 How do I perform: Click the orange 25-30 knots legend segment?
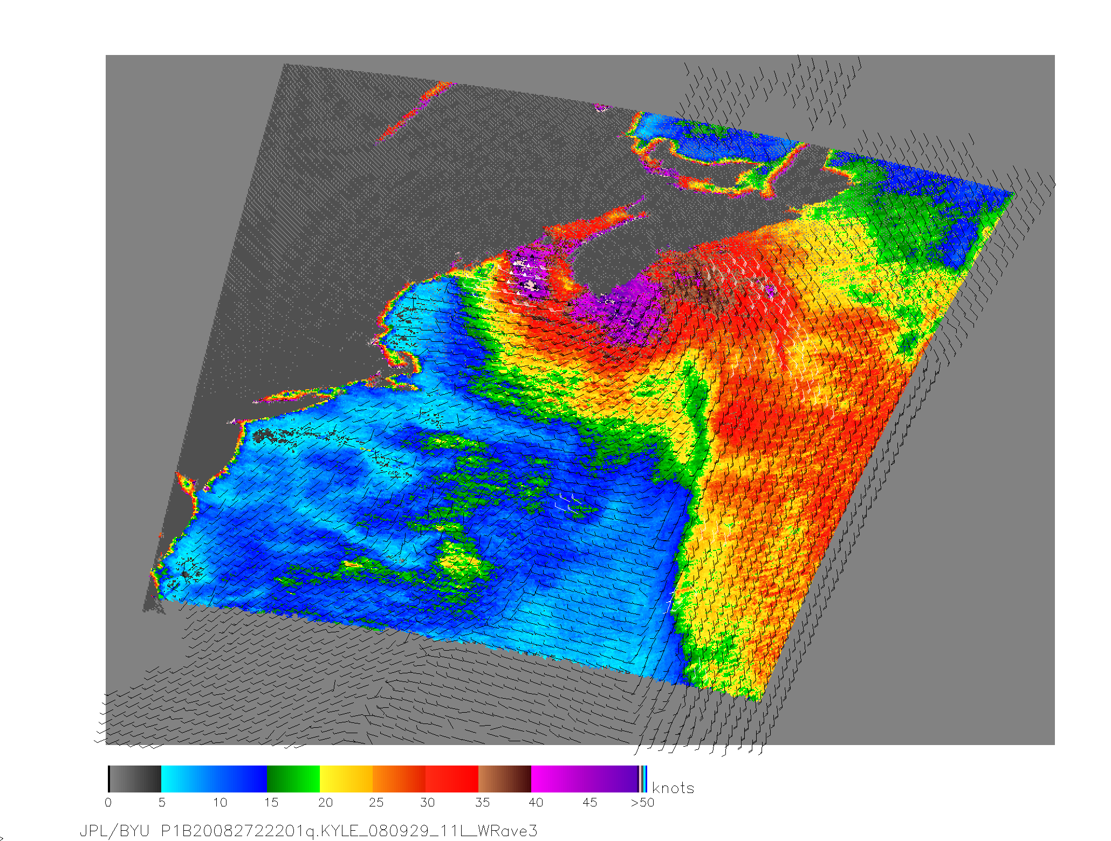399,778
